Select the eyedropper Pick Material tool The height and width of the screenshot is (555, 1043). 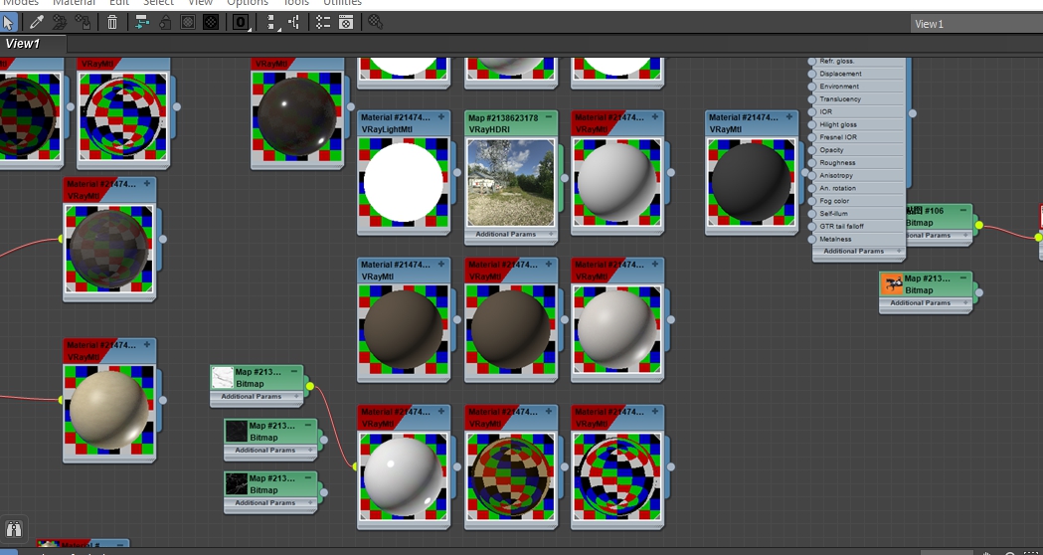pos(37,21)
